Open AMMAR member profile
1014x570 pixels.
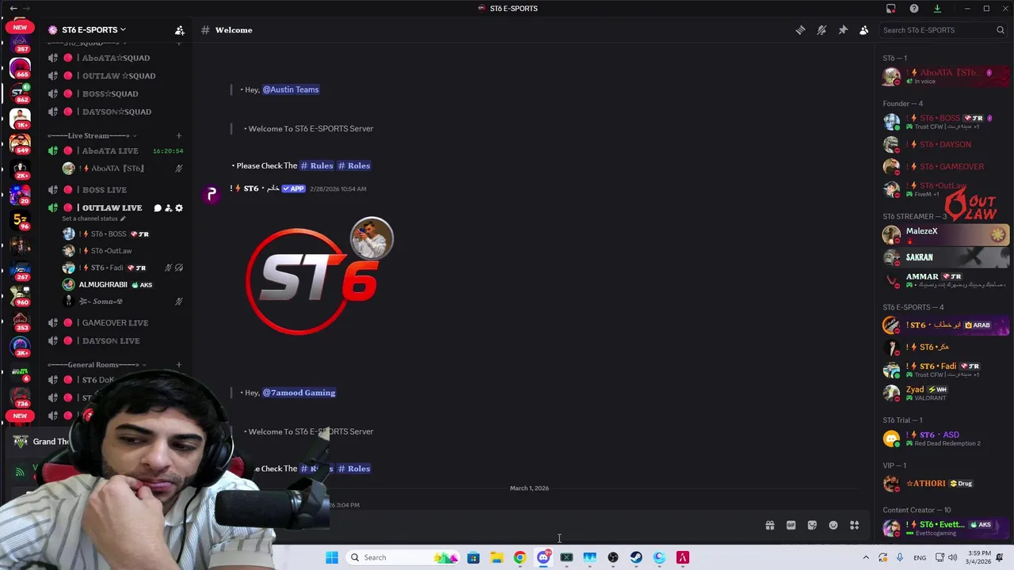point(945,280)
